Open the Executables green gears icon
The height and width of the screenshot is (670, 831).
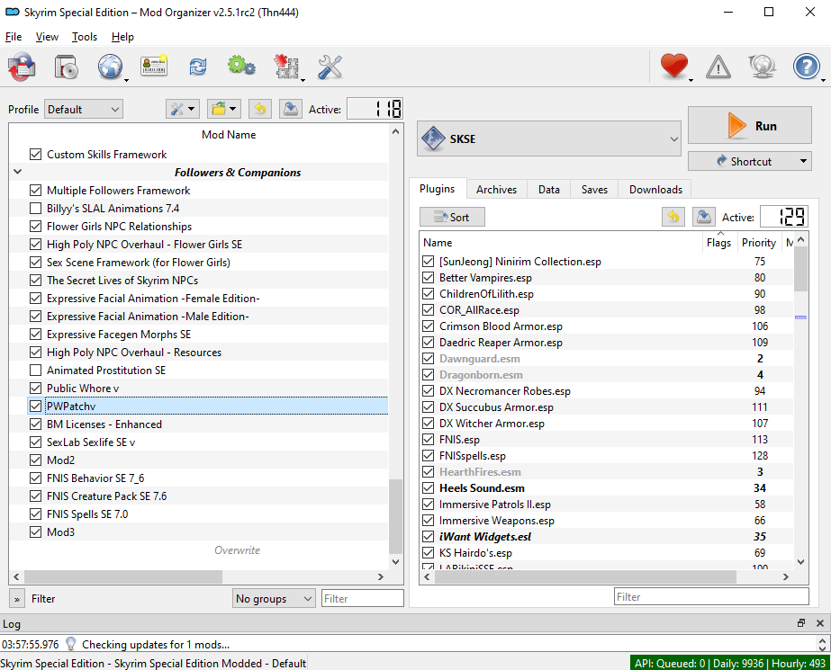click(x=240, y=67)
